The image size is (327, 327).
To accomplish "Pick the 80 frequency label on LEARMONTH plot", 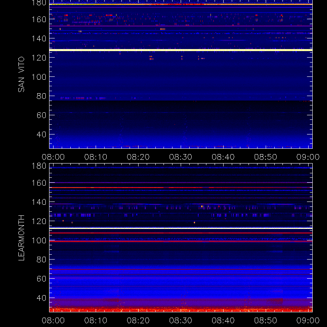I will pos(41,260).
